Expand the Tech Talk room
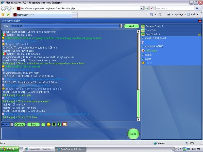The width and height of the screenshot is (203, 152). click(143, 30)
